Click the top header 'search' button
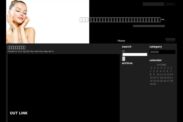The width and height of the screenshot is (183, 122). click(x=170, y=4)
